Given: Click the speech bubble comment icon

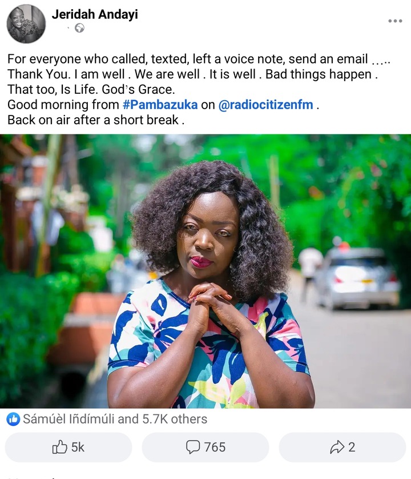Looking at the screenshot, I should (x=193, y=447).
